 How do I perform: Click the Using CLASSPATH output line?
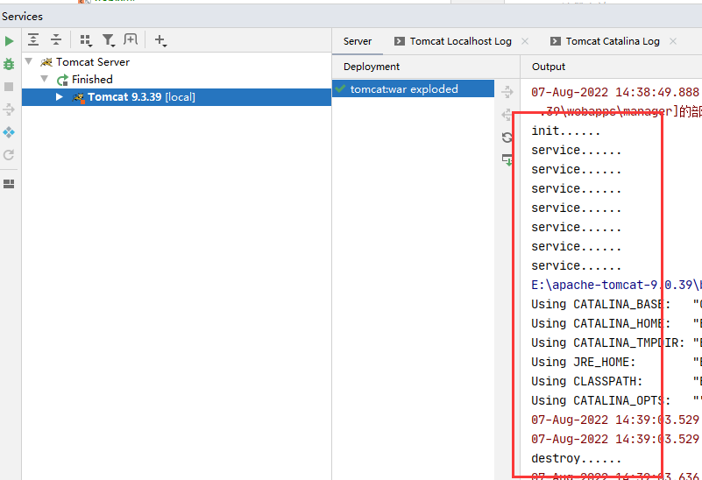click(x=616, y=381)
